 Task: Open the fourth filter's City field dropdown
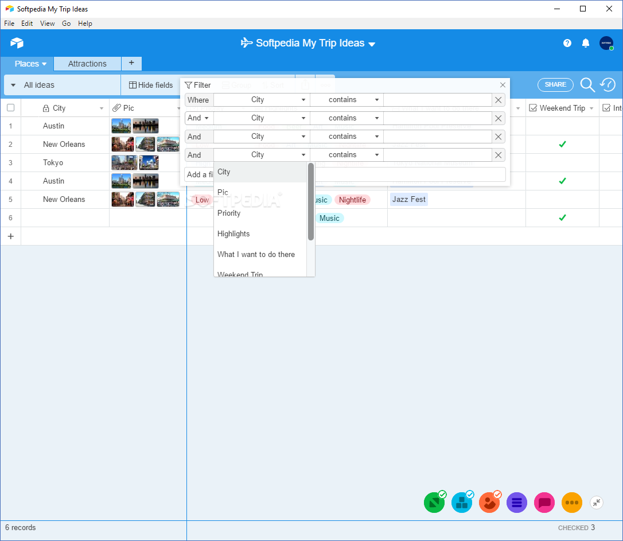(262, 154)
